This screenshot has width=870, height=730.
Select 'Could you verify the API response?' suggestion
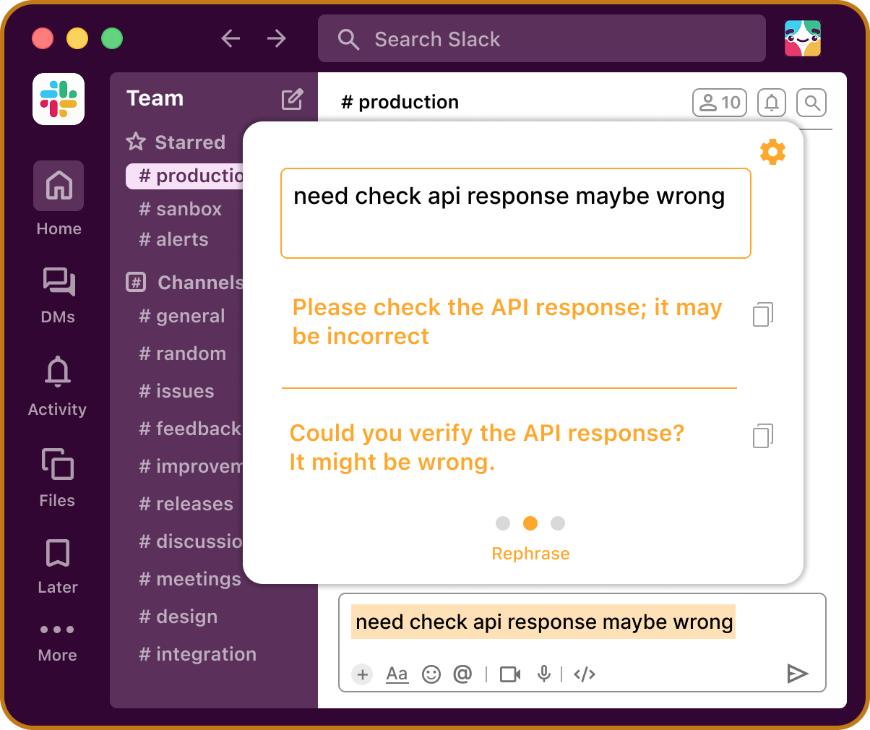pos(487,447)
